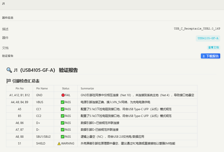Click the green PASS checkmark in D- row

pyautogui.click(x=62, y=130)
